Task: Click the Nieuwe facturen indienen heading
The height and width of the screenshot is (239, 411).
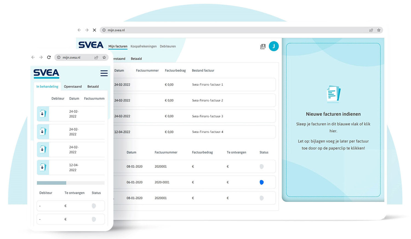Action: (333, 114)
